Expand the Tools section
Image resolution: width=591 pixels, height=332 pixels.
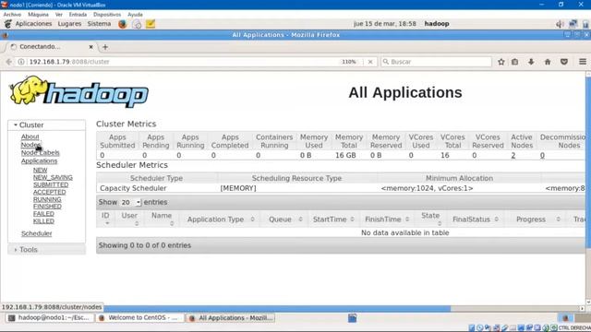click(46, 250)
